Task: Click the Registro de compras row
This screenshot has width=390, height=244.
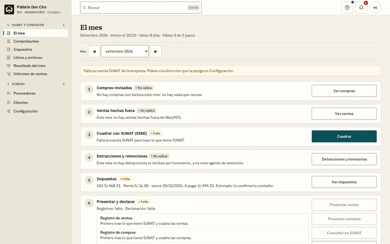Action: (202, 235)
